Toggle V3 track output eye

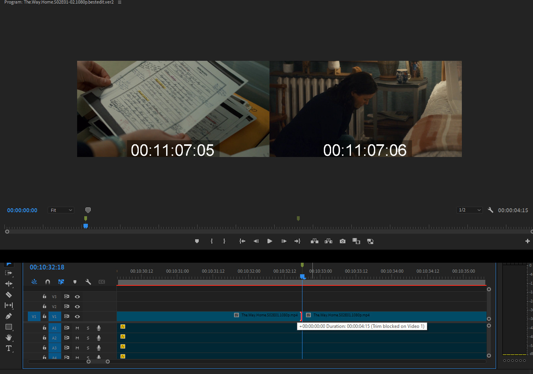pos(78,296)
